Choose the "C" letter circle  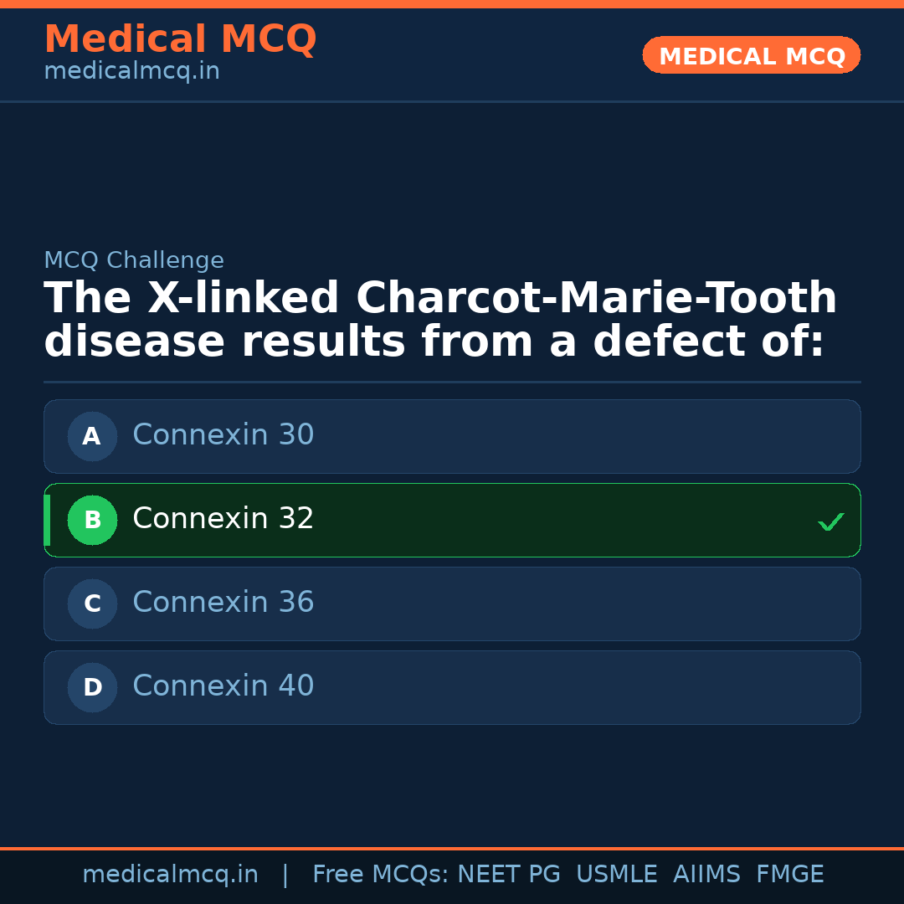tap(92, 604)
